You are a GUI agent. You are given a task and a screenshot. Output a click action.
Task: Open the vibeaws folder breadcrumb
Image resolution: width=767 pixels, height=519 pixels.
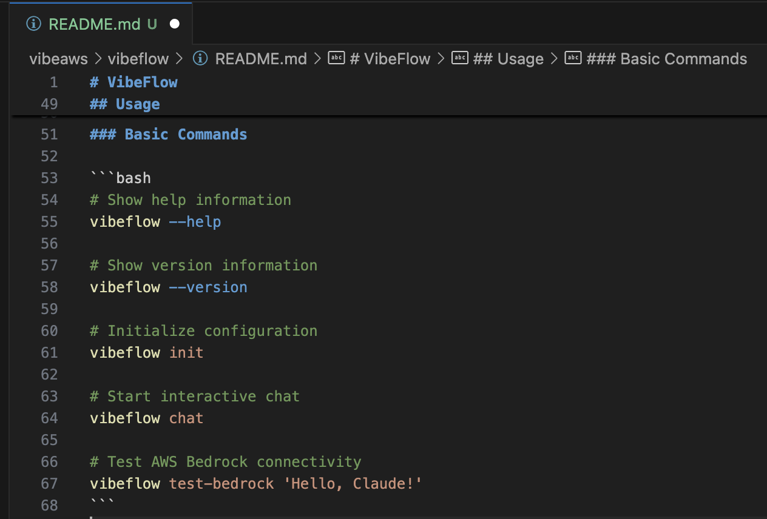click(58, 59)
